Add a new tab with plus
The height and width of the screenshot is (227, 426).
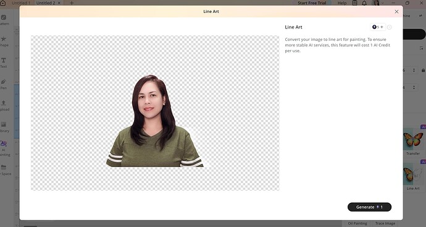(x=72, y=3)
